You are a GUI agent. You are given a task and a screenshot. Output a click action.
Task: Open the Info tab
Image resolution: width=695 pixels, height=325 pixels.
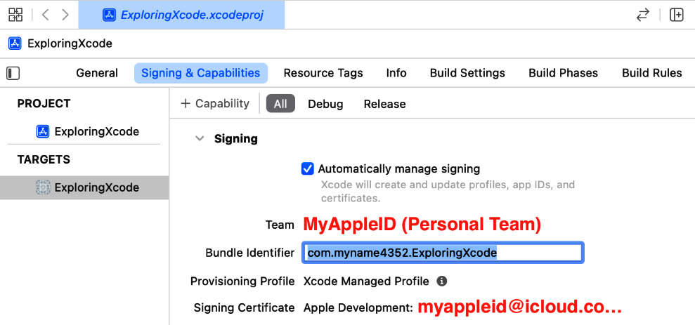(x=396, y=73)
